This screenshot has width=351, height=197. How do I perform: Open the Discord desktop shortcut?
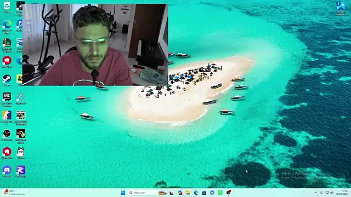click(x=7, y=171)
